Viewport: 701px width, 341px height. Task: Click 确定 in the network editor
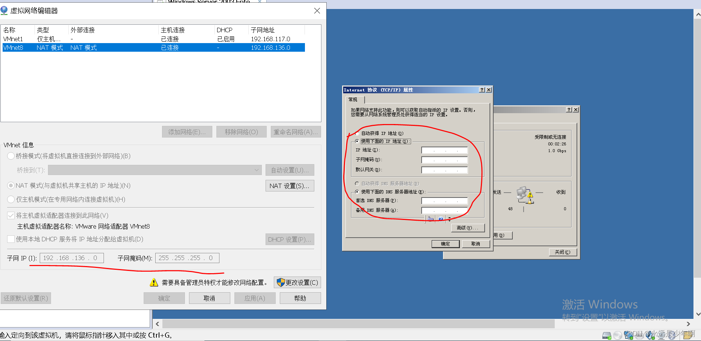click(164, 298)
